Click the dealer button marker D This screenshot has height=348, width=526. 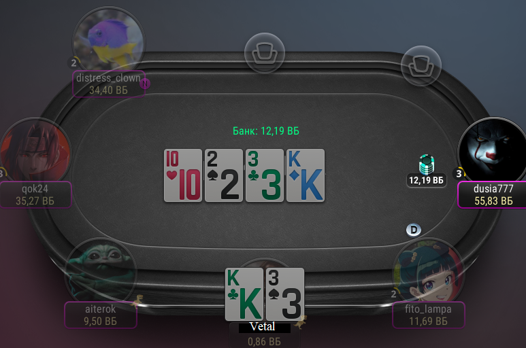[x=414, y=230]
